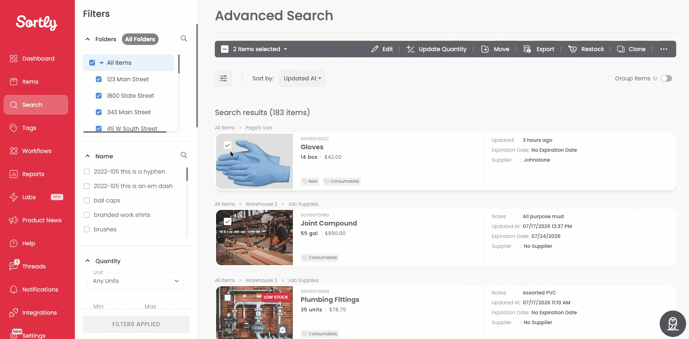
Task: Collapse the Folders filter section
Action: tap(88, 39)
